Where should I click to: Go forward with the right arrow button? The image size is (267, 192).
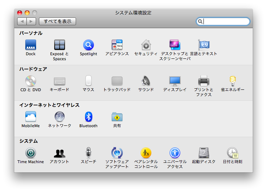pos(31,21)
